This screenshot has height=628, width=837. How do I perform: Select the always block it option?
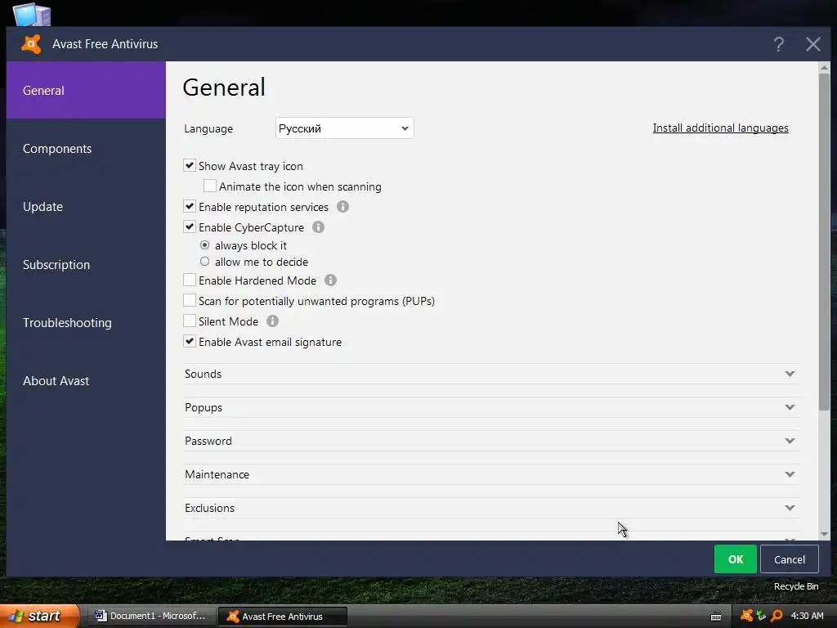pyautogui.click(x=204, y=245)
